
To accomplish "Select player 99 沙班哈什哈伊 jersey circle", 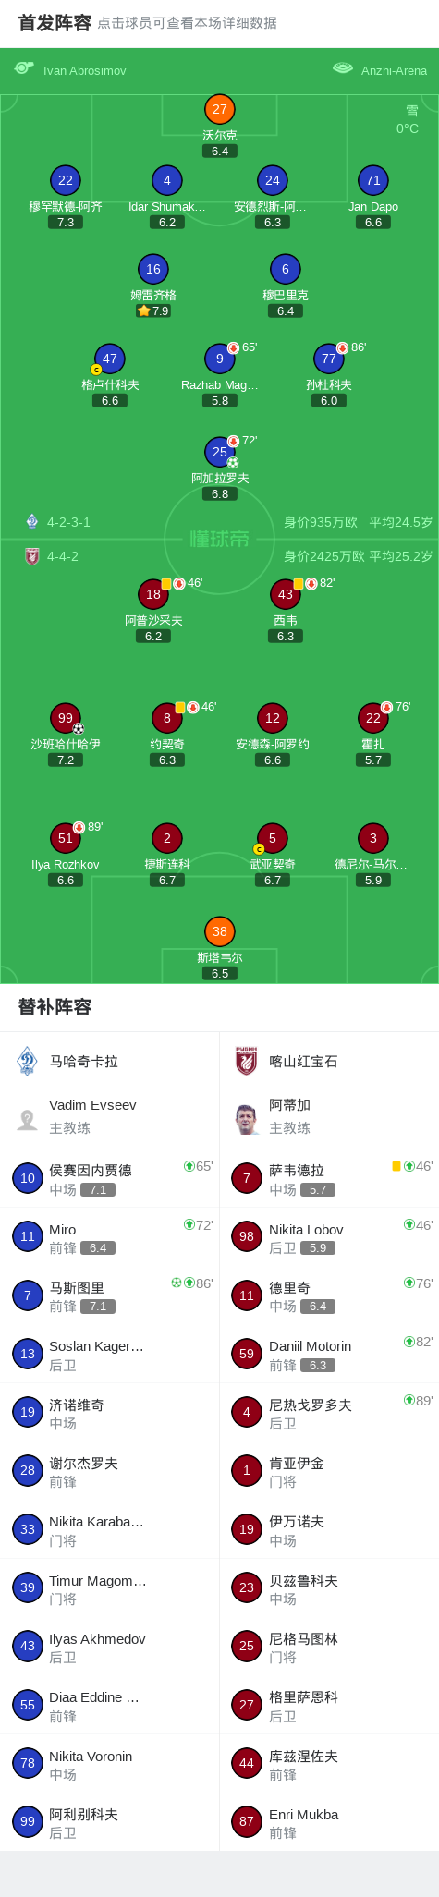I will (x=66, y=718).
